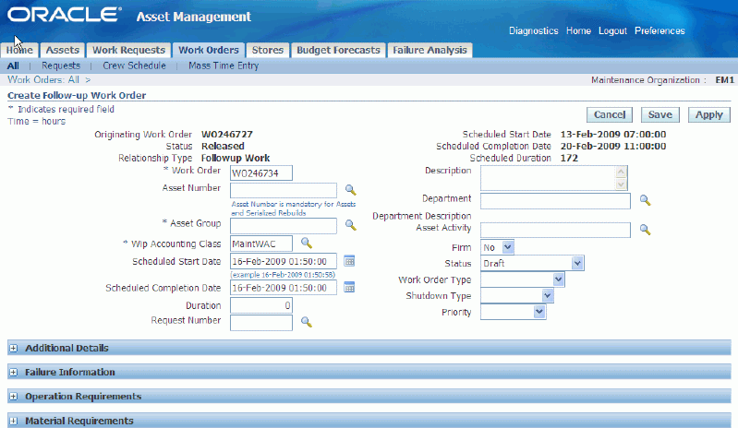Click the EM1 maintenance organization text
Image resolution: width=738 pixels, height=428 pixels.
click(725, 80)
